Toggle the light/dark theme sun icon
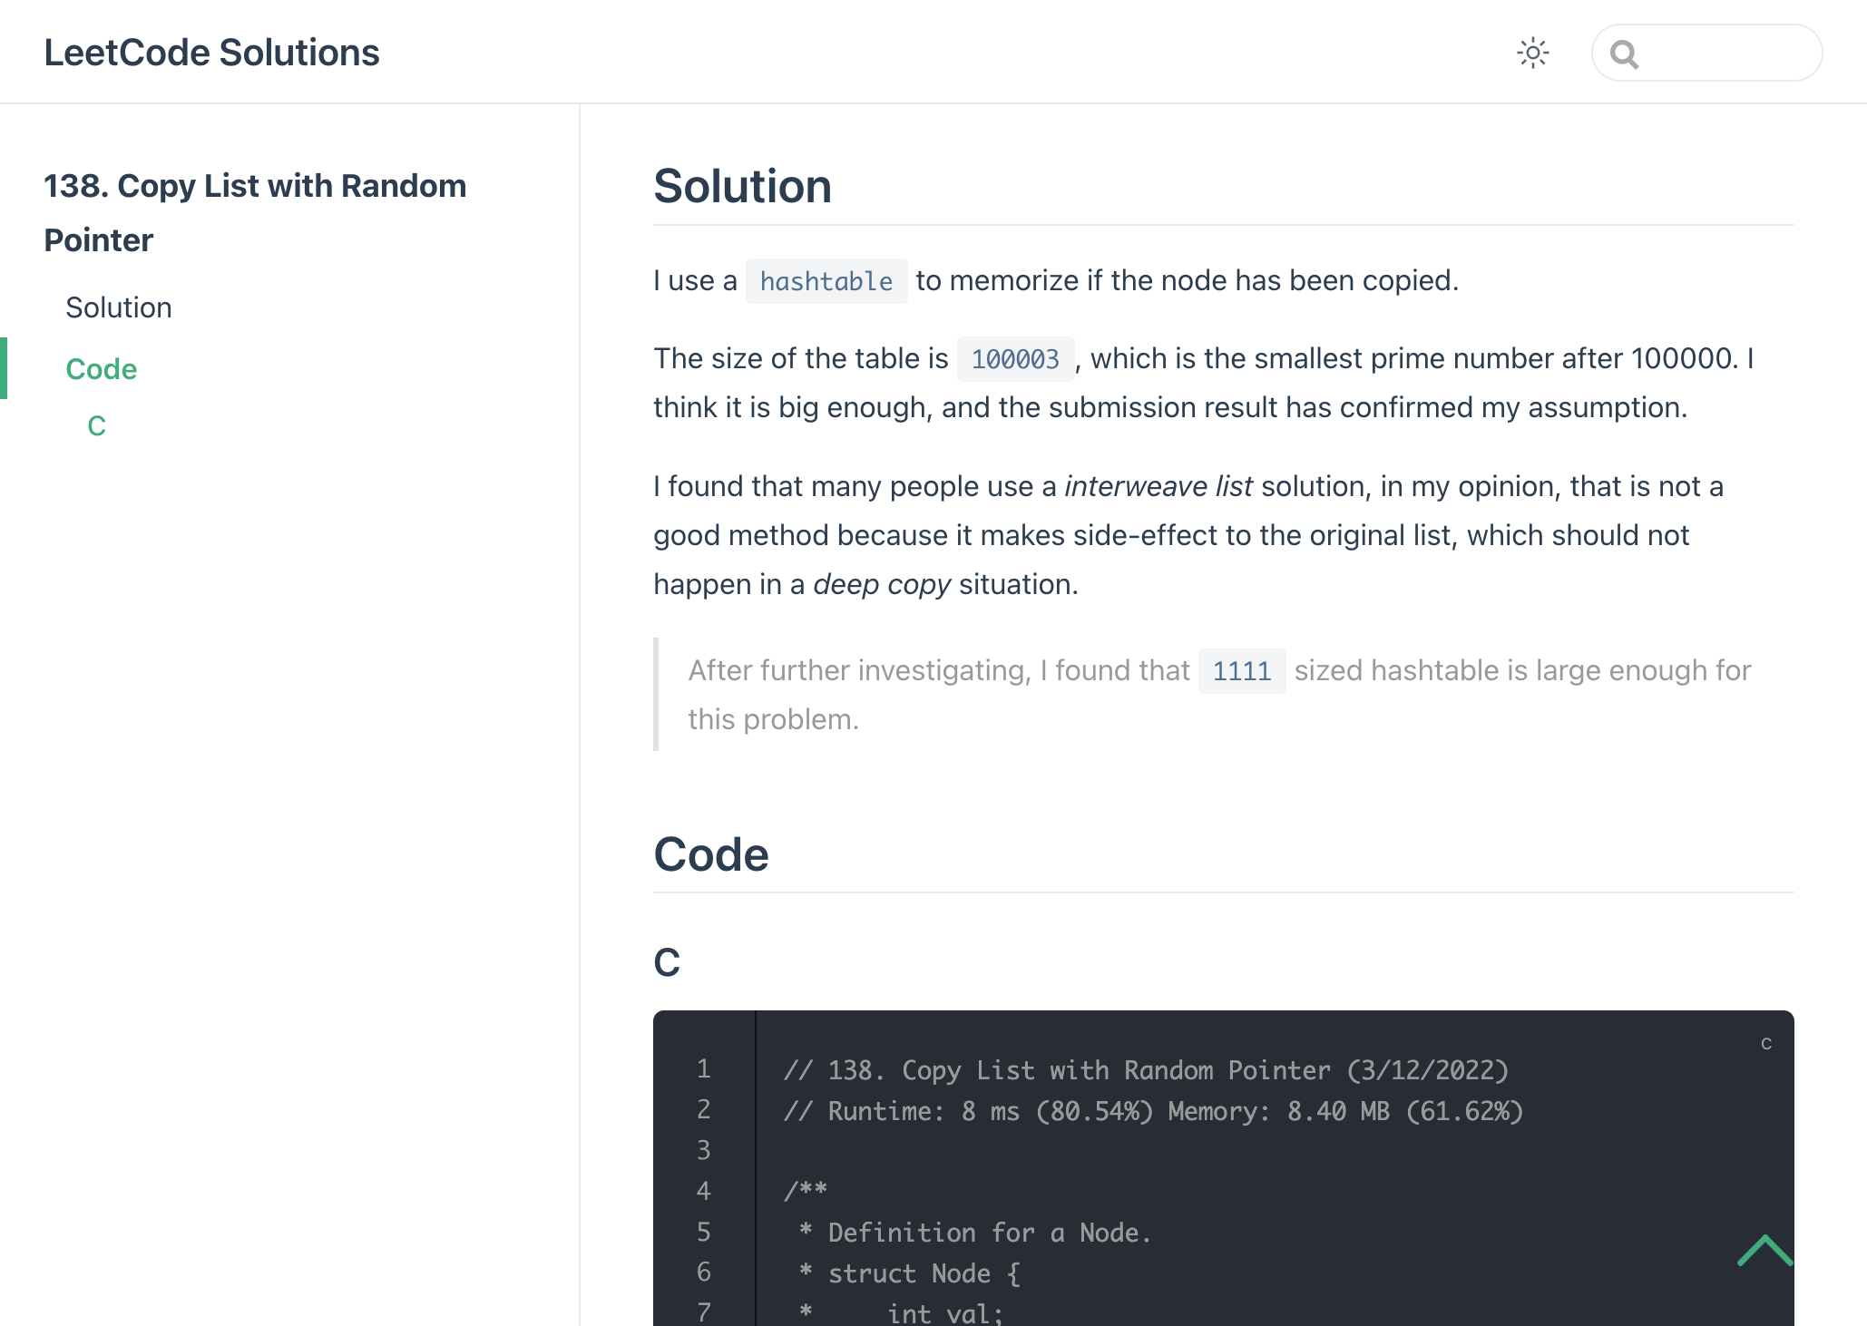 [1532, 53]
